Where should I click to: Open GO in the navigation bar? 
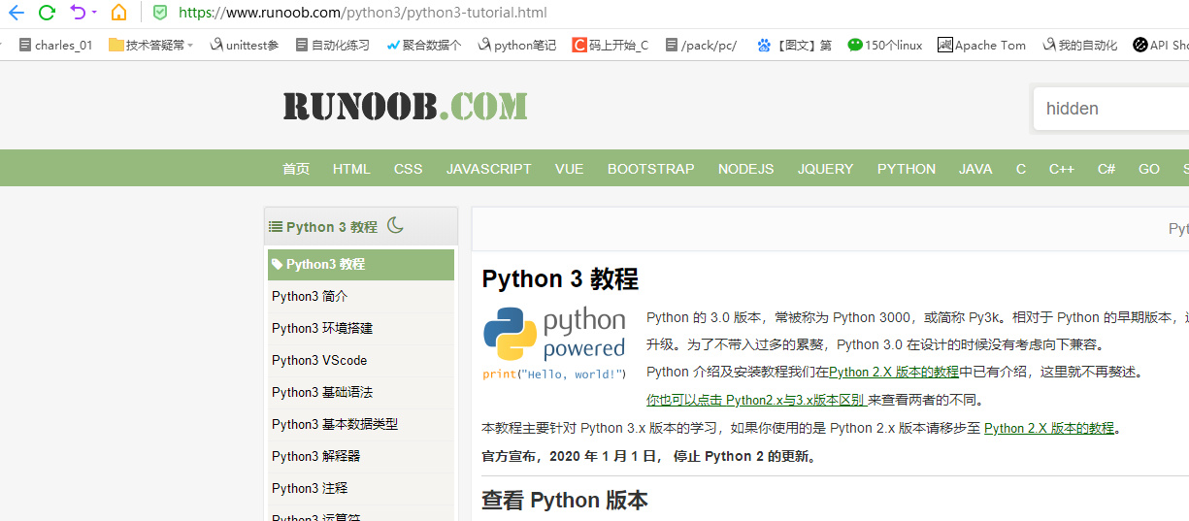[1149, 169]
